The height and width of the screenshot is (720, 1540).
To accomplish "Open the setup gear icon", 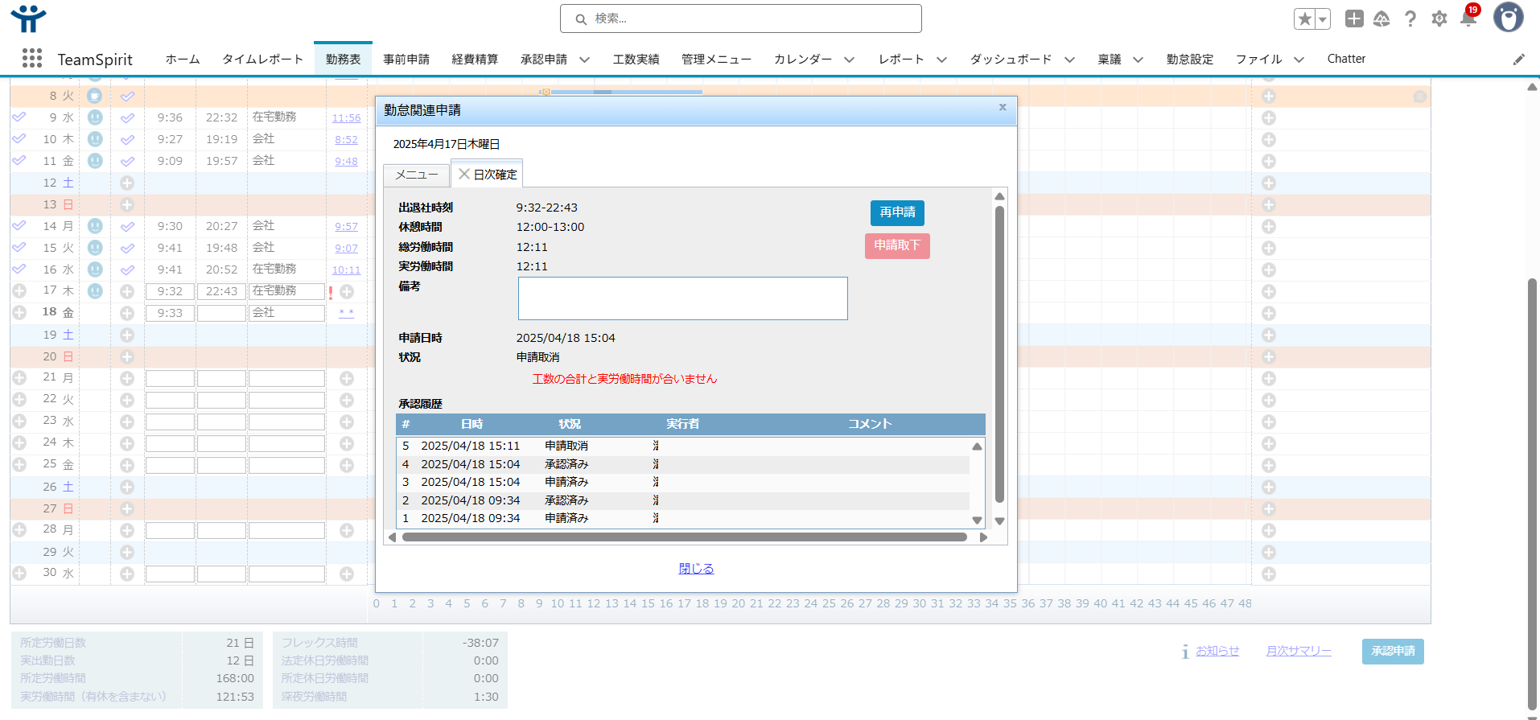I will point(1439,19).
